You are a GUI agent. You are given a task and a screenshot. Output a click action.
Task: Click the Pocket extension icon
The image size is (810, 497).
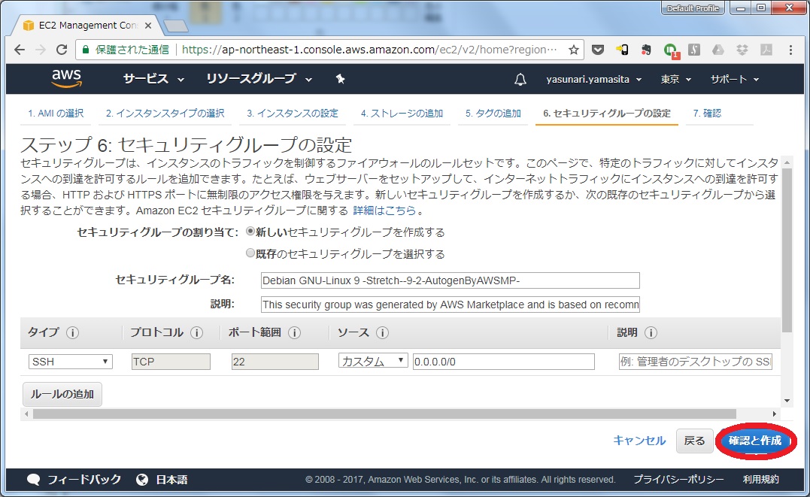598,50
